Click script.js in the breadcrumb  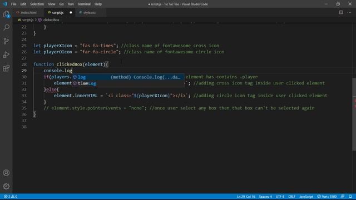(x=28, y=20)
